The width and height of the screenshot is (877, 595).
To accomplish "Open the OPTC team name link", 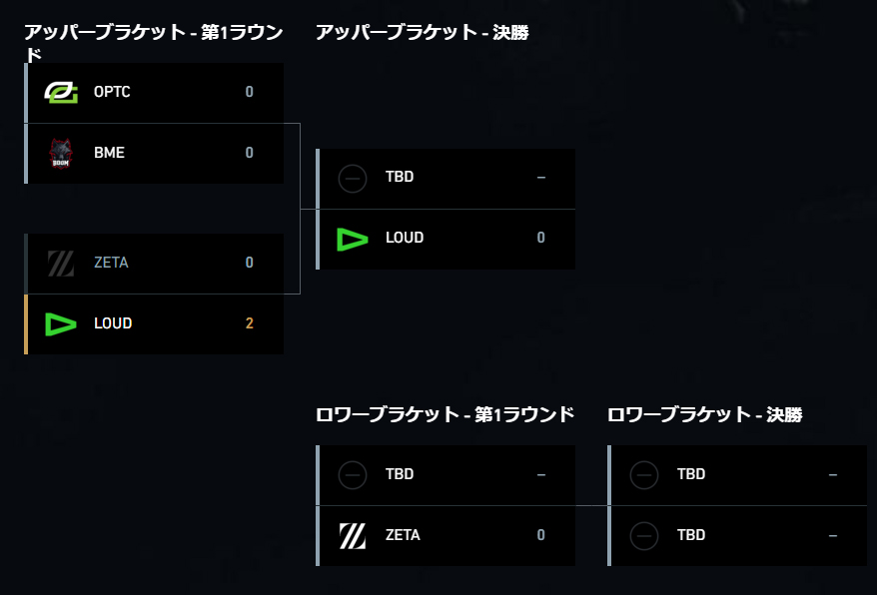I will click(112, 92).
